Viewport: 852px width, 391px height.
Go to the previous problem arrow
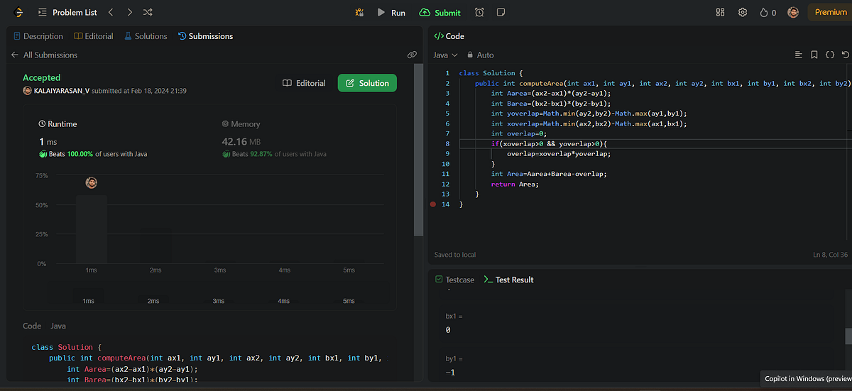pyautogui.click(x=110, y=12)
